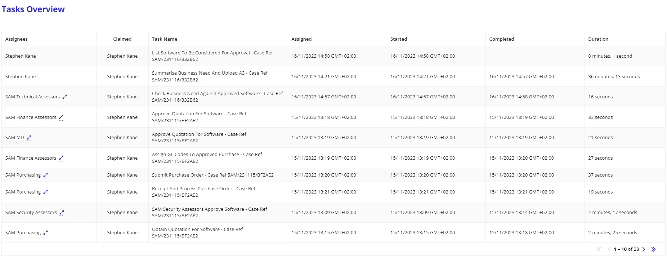This screenshot has width=667, height=258.
Task: Sort by Completed column header
Action: click(x=502, y=39)
